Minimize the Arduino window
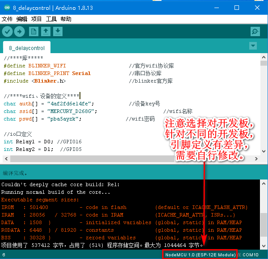Screen dimensions: 268x259 (217, 8)
